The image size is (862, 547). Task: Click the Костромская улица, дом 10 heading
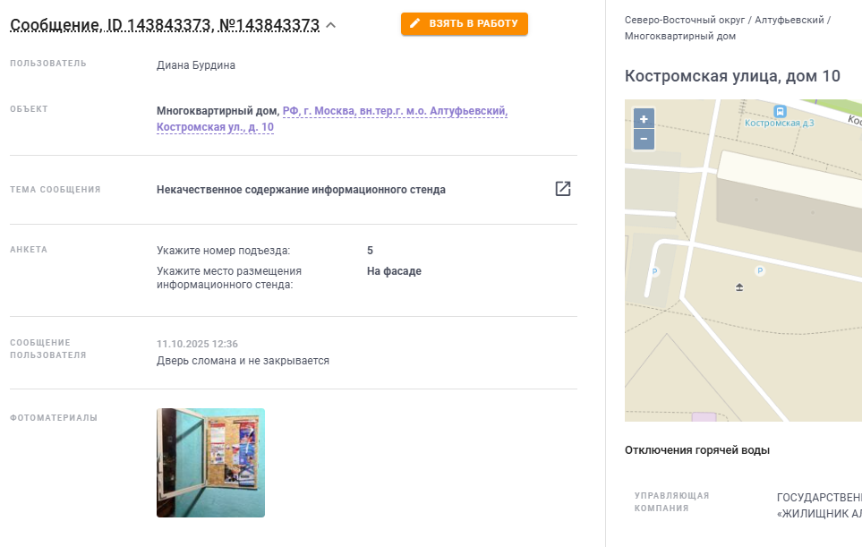pyautogui.click(x=732, y=76)
